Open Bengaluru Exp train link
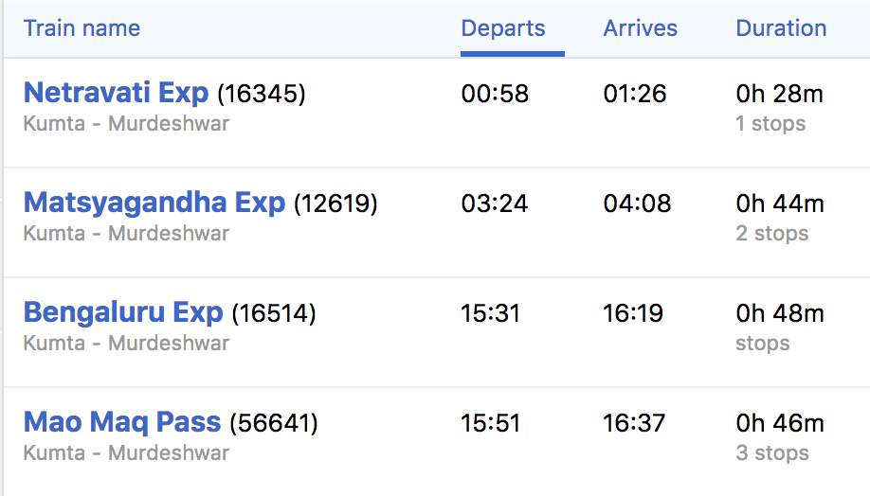Screen dimensions: 870x496 click(x=123, y=312)
